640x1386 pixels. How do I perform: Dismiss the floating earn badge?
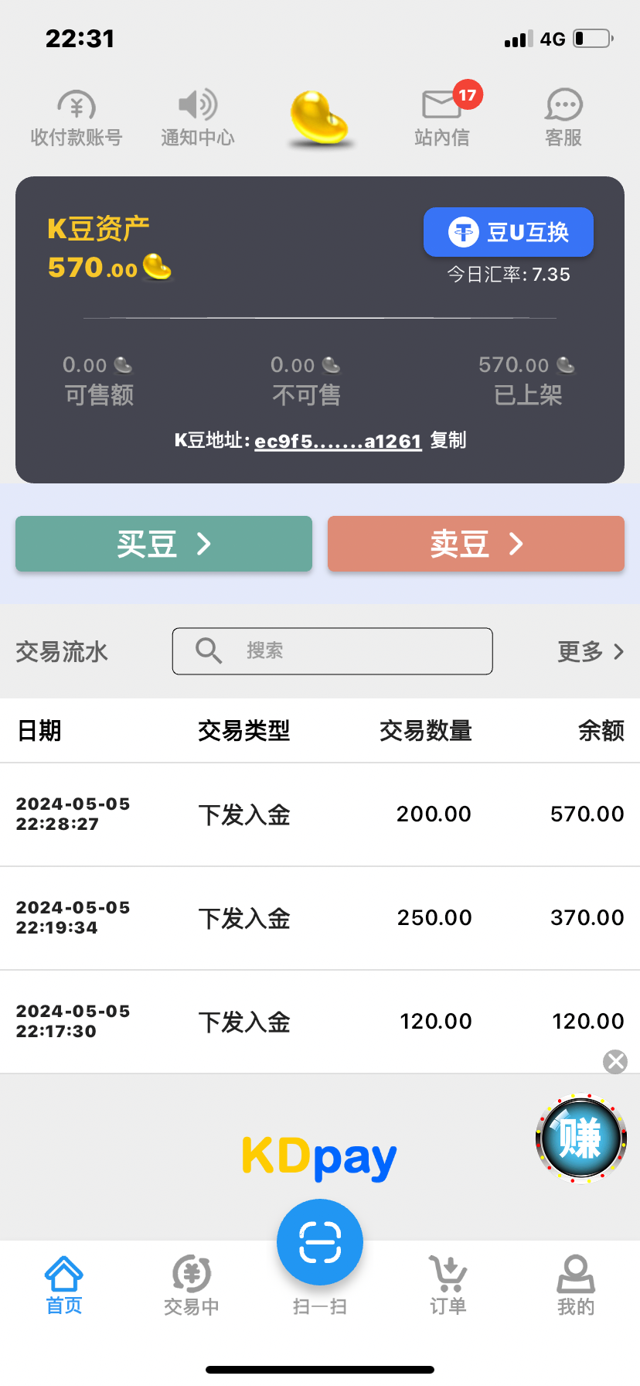(x=615, y=1062)
